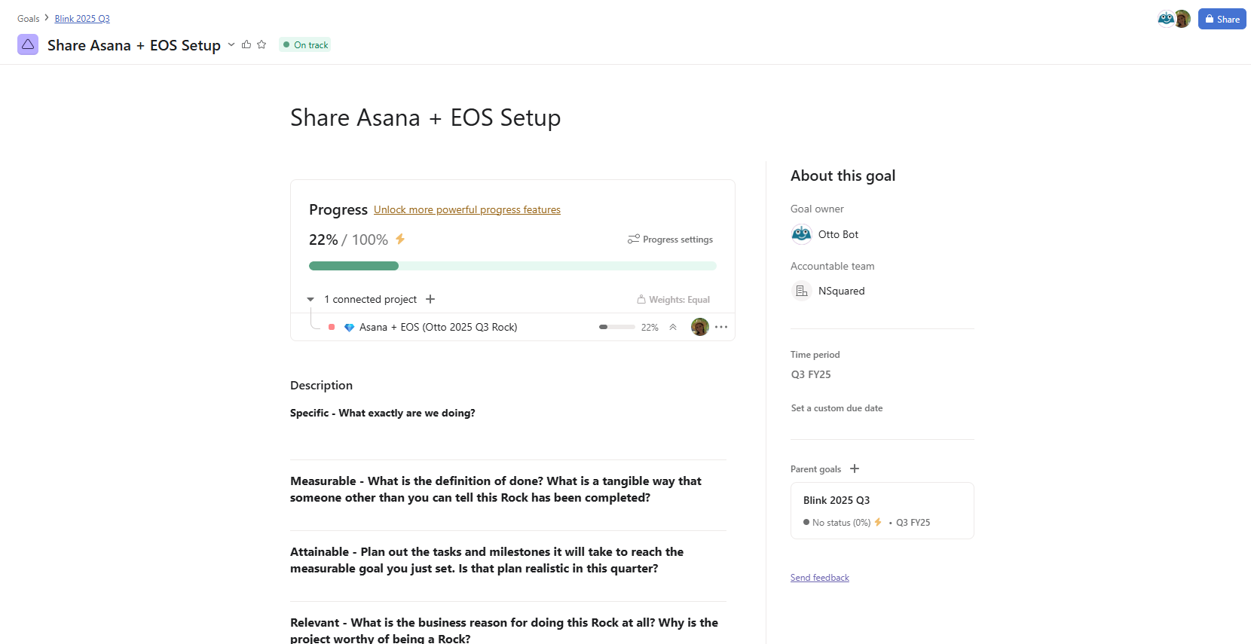Click Set a custom due date
Viewport: 1251px width, 644px height.
[837, 408]
